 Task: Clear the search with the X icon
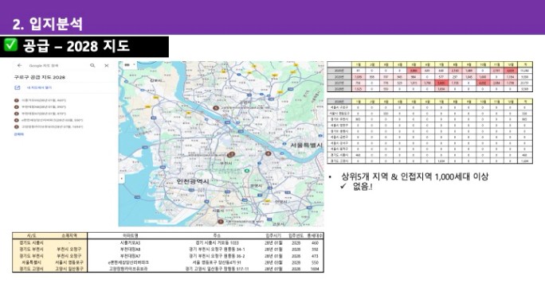[106, 65]
